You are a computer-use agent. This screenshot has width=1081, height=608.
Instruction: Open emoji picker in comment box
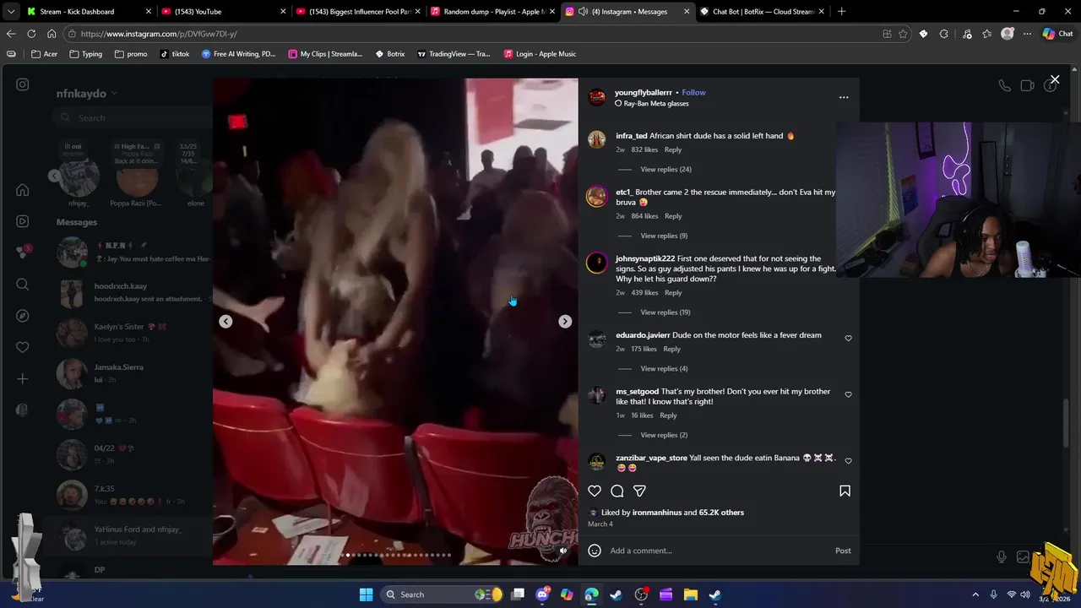coord(595,551)
